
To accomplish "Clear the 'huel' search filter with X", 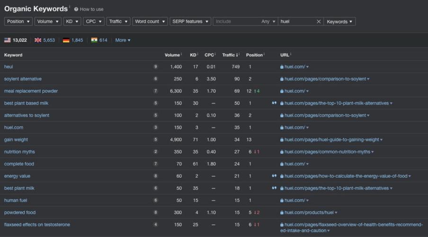I will pyautogui.click(x=319, y=22).
